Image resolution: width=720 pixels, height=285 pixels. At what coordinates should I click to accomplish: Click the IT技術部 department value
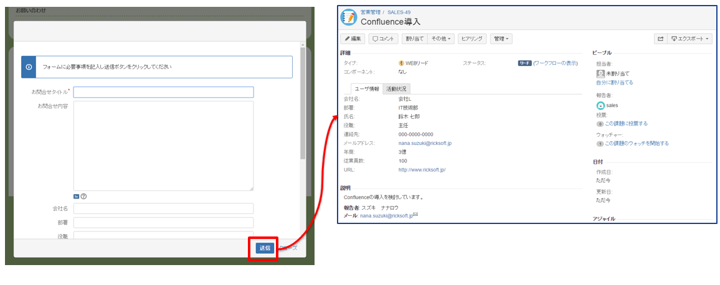pos(408,108)
